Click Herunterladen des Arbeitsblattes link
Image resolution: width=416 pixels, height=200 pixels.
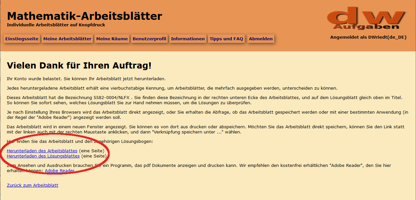coord(42,151)
